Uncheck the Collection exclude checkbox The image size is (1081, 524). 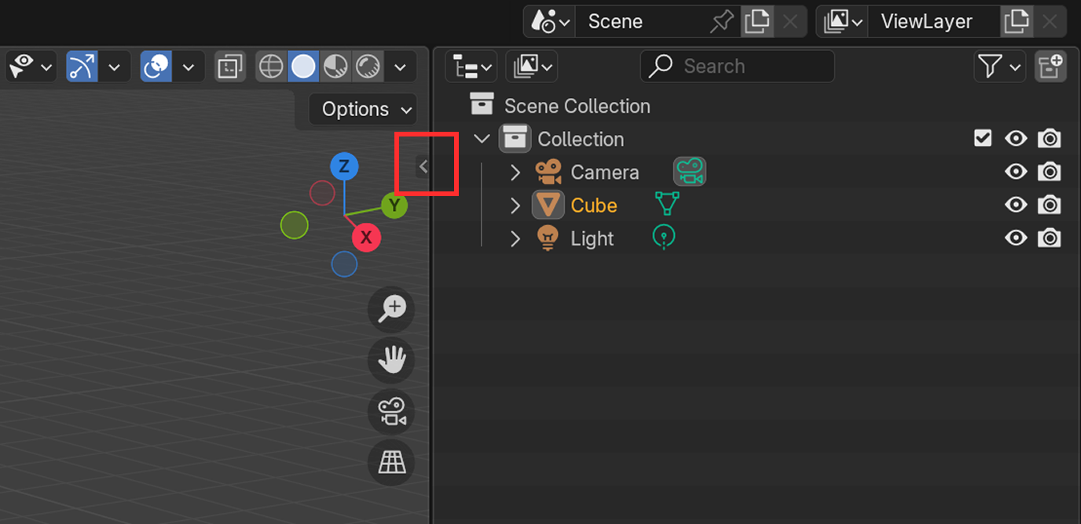(x=983, y=139)
